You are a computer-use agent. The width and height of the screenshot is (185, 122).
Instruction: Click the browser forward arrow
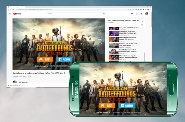(x=11, y=10)
